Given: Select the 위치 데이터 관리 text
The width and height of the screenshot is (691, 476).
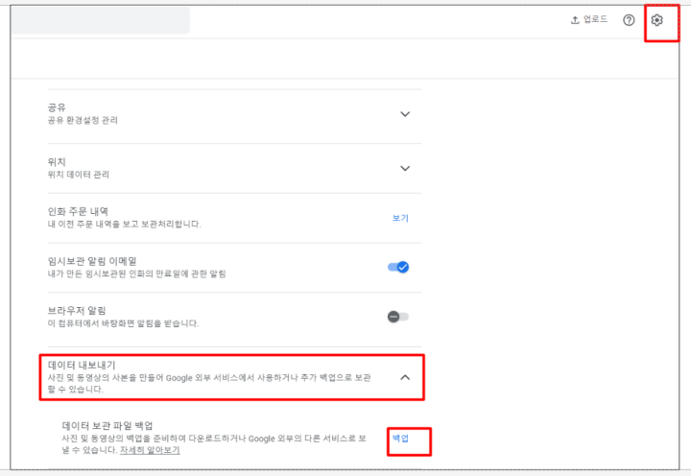Looking at the screenshot, I should click(x=79, y=175).
